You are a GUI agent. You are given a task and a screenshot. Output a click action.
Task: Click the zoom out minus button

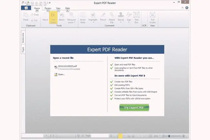163,136
